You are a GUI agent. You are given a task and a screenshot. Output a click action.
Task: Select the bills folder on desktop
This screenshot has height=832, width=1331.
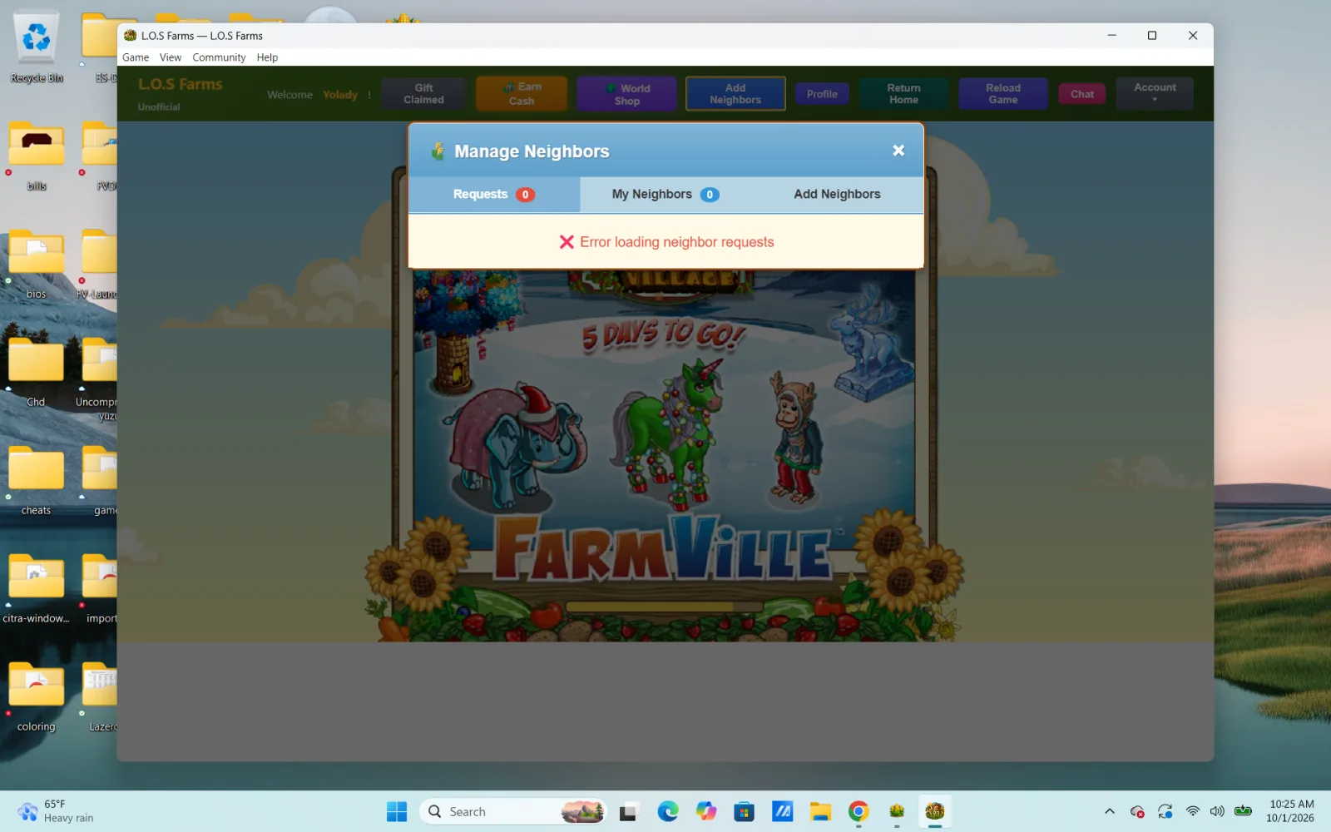point(37,158)
